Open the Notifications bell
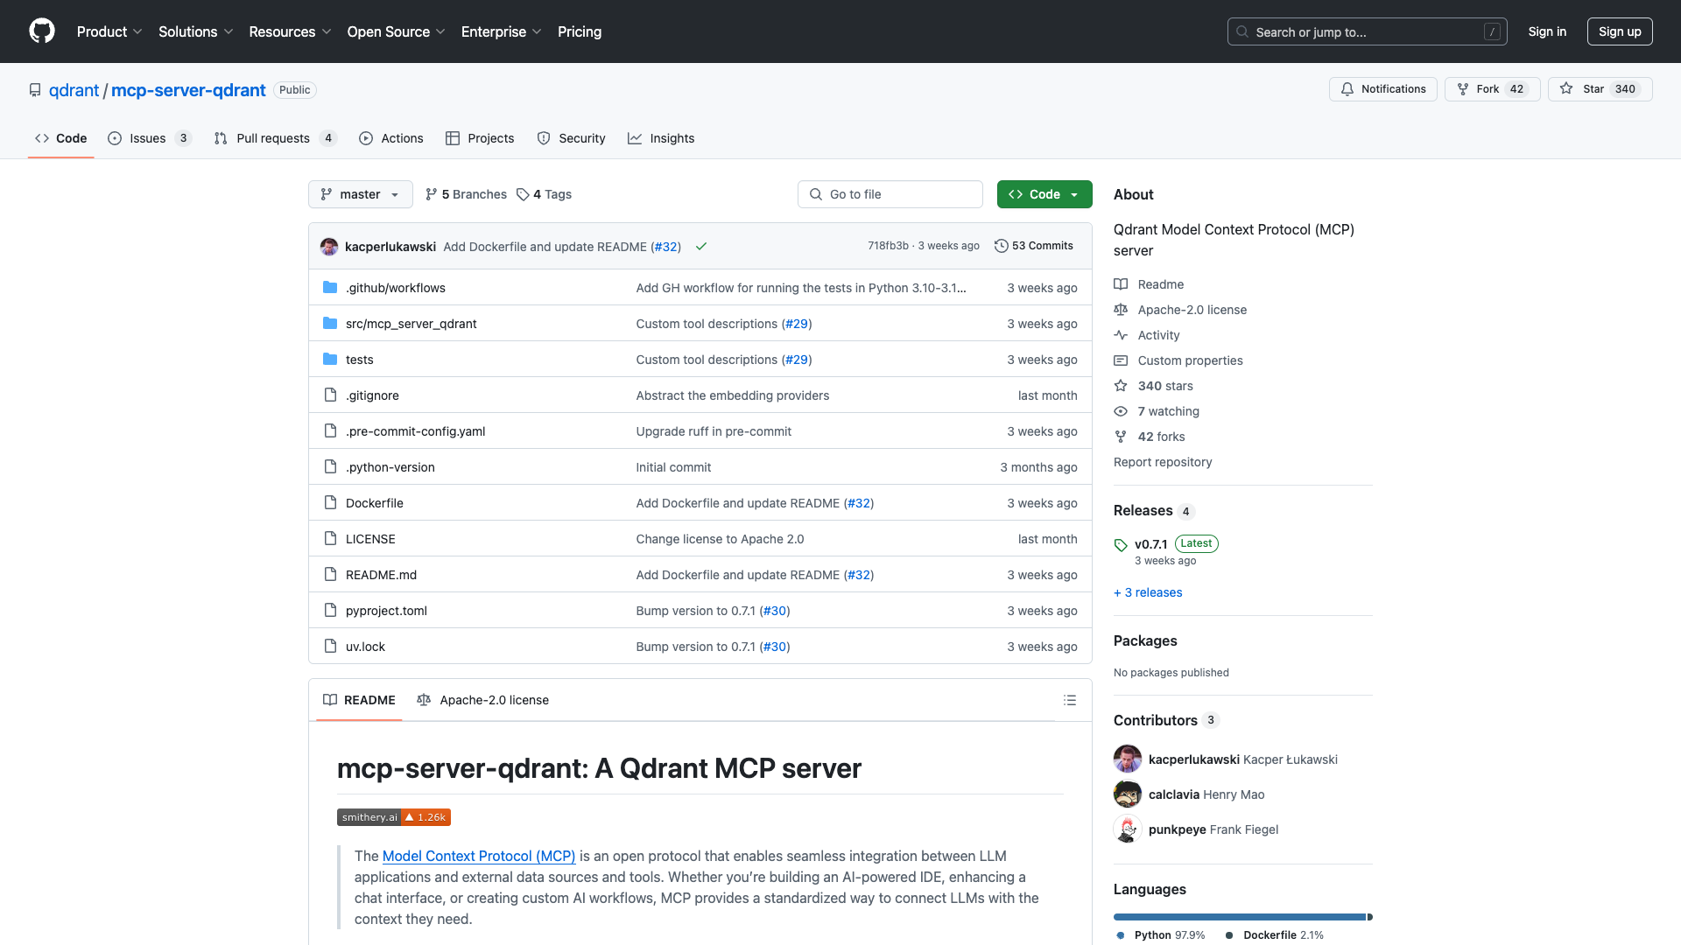 (x=1347, y=88)
